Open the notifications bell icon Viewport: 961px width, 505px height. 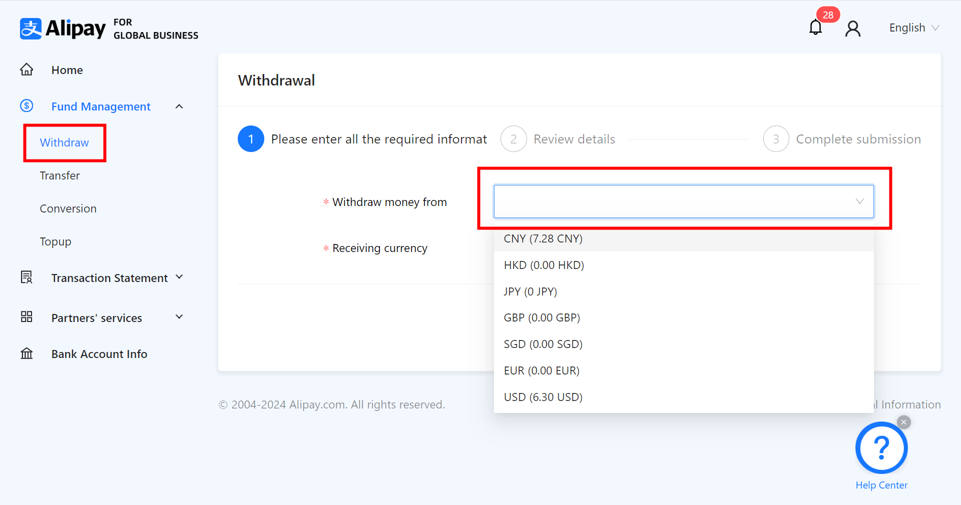click(815, 27)
